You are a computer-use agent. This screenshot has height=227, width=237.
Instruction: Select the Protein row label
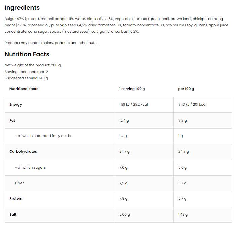(16, 199)
